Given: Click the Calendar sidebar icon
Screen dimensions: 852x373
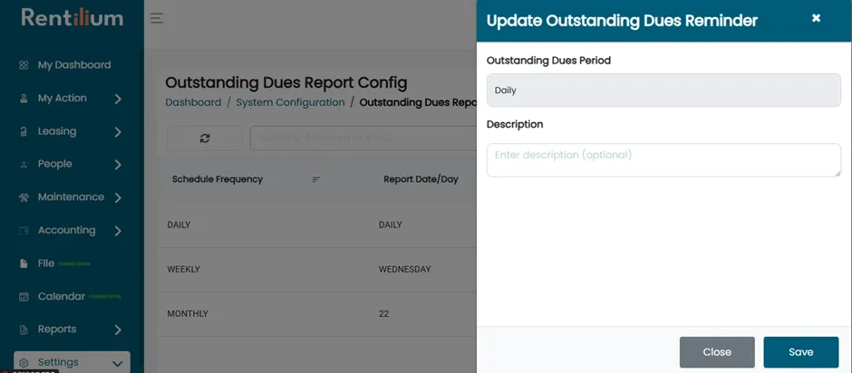Looking at the screenshot, I should pos(24,296).
